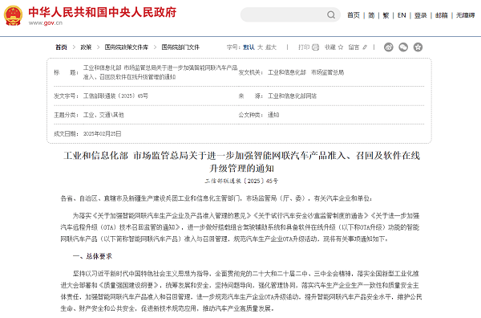Open 国务院部门文件 breadcrumb link
Screen dimensions: 481x318
(180, 47)
